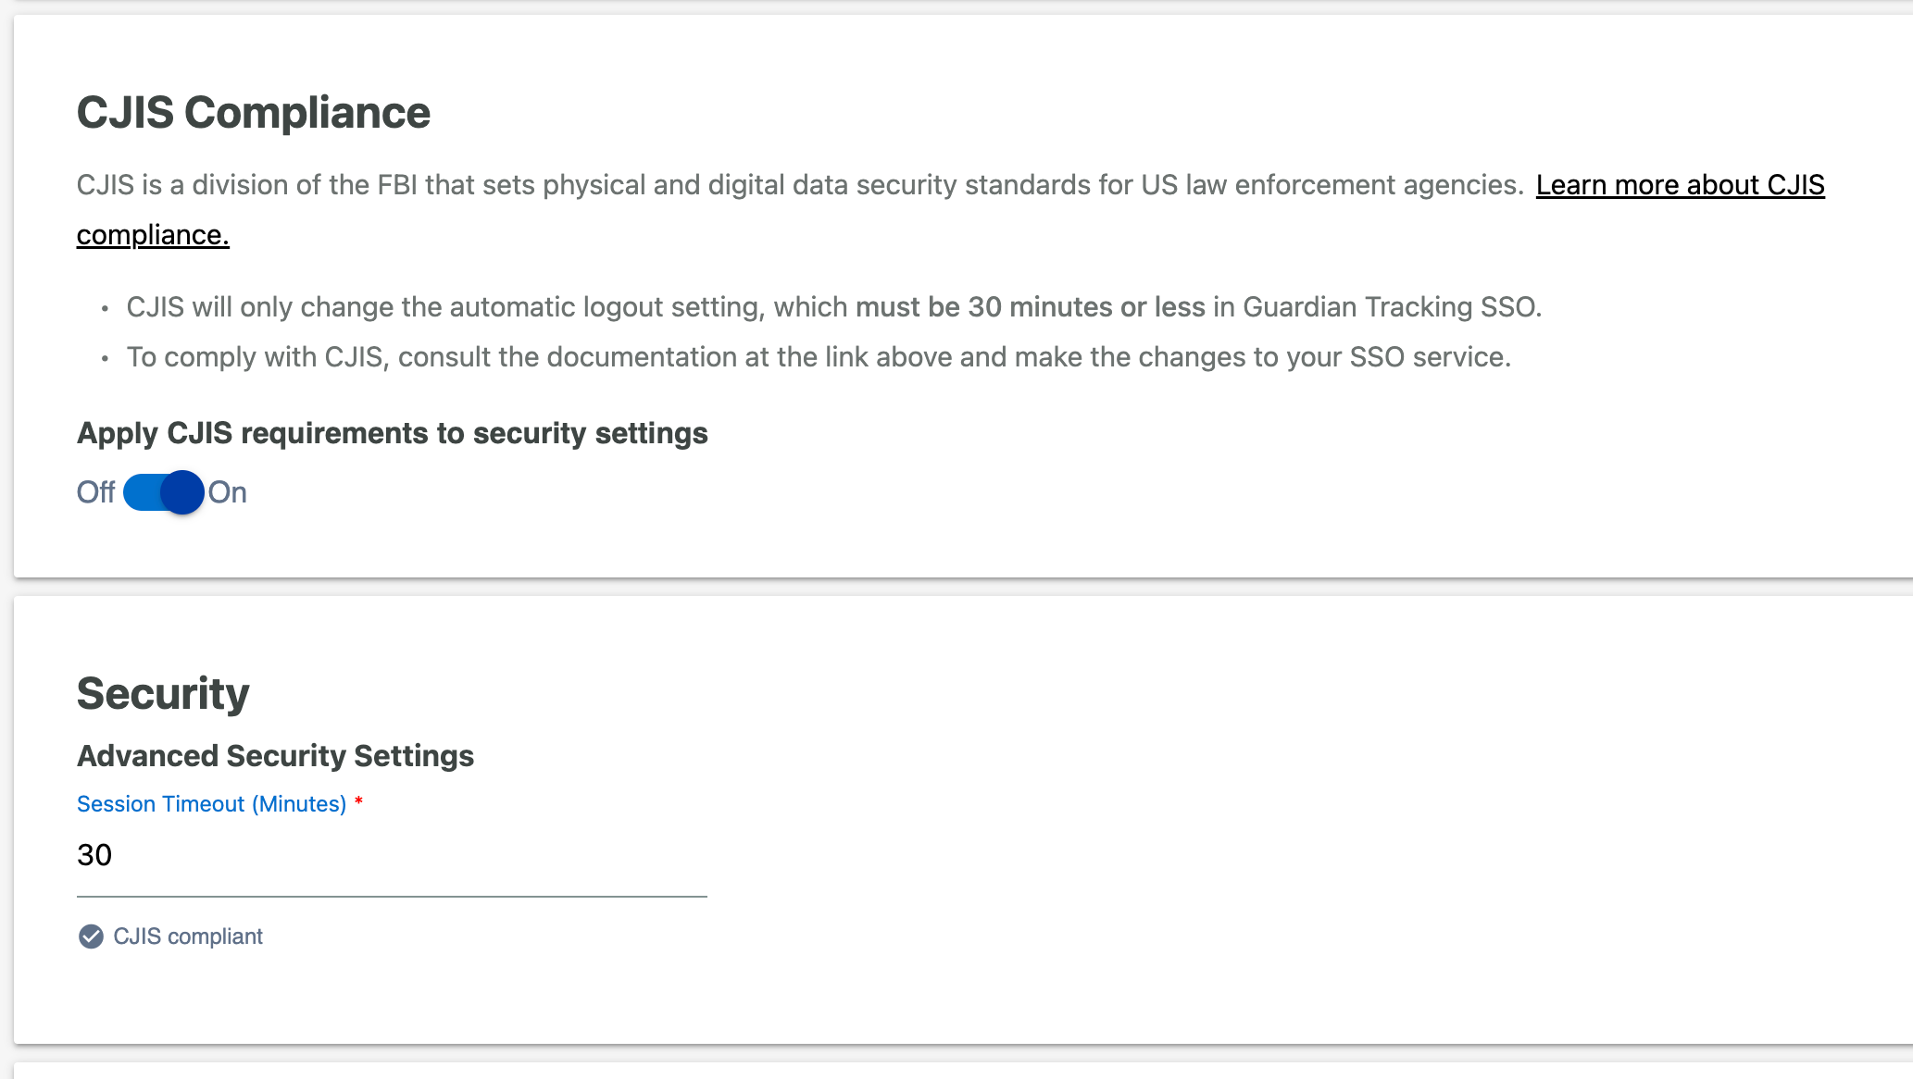The height and width of the screenshot is (1079, 1913).
Task: Toggle the Apply CJIS requirements switch
Action: pos(164,492)
